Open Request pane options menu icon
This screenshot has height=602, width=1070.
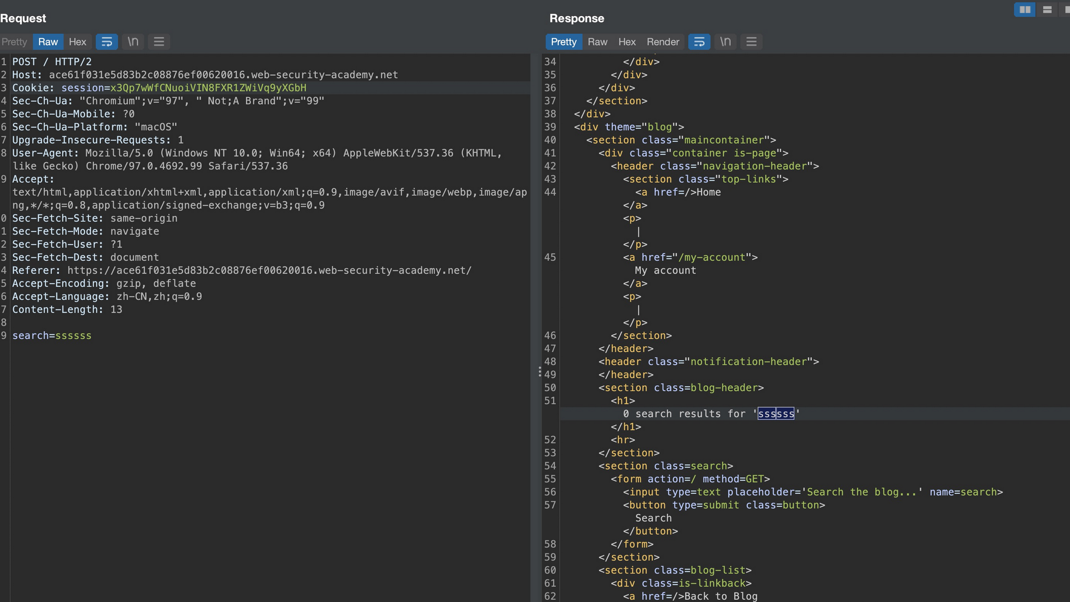coord(159,42)
